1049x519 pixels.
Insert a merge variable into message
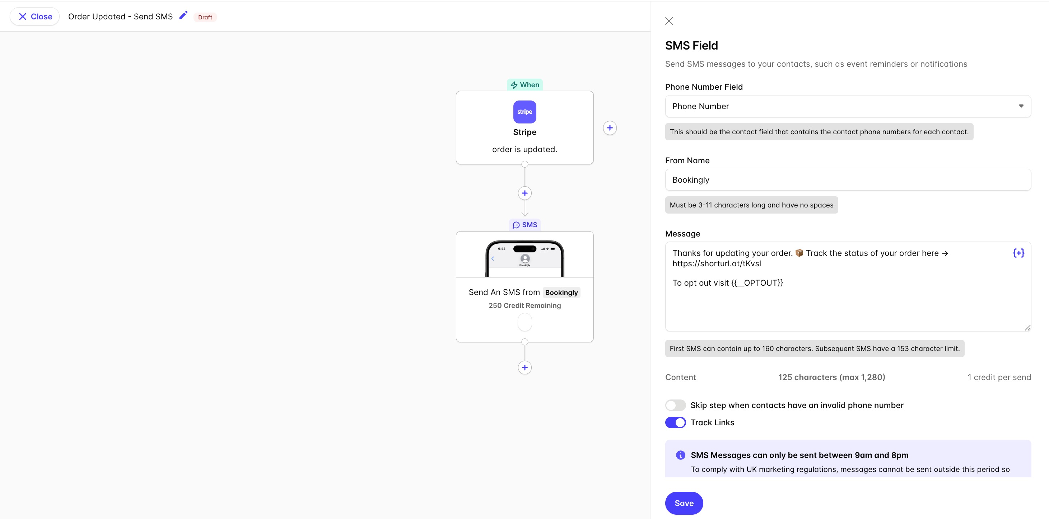click(1018, 253)
